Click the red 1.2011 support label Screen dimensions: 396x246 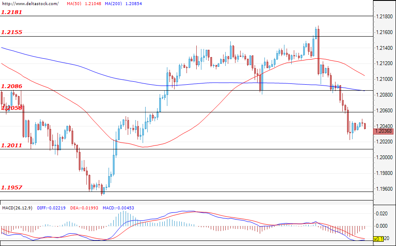coord(11,145)
